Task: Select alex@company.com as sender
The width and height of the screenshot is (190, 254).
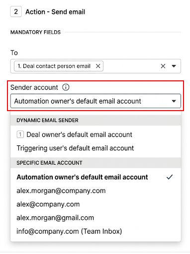Action: (x=95, y=204)
